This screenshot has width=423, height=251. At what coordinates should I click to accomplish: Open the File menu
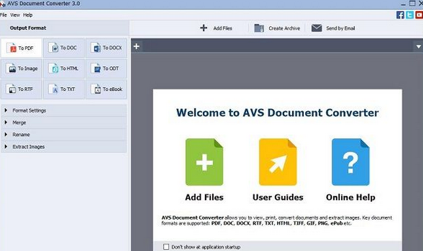[x=3, y=15]
